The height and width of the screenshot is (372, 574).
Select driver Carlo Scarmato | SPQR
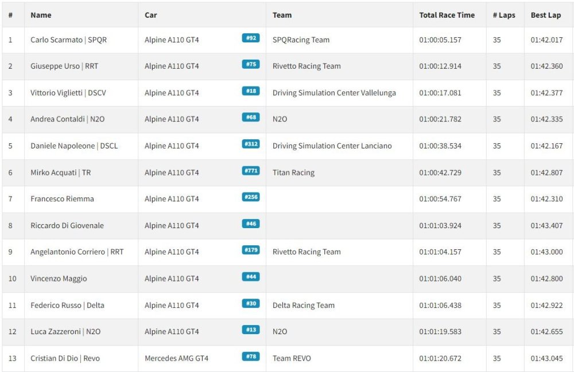click(68, 40)
